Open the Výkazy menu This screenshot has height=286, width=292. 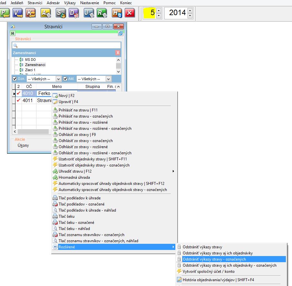tap(70, 3)
